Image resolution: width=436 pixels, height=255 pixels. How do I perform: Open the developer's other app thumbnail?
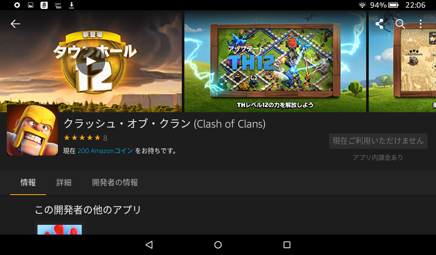60,229
